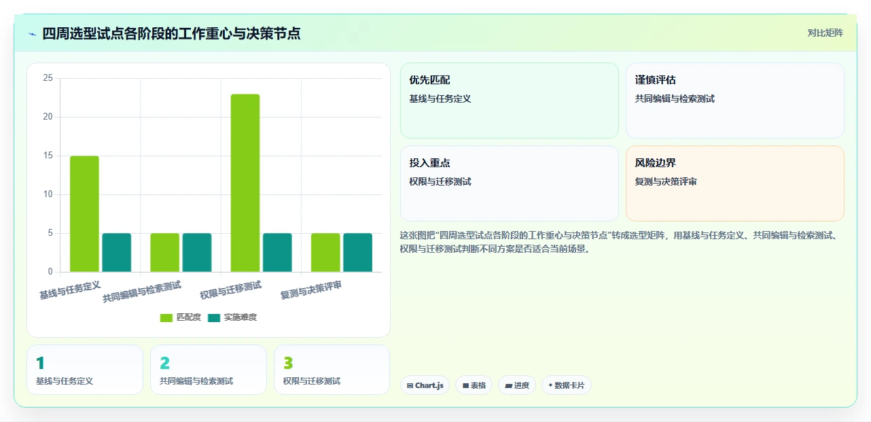This screenshot has height=422, width=871.
Task: Click the 基线与任务定义 x-axis label
Action: 70,290
